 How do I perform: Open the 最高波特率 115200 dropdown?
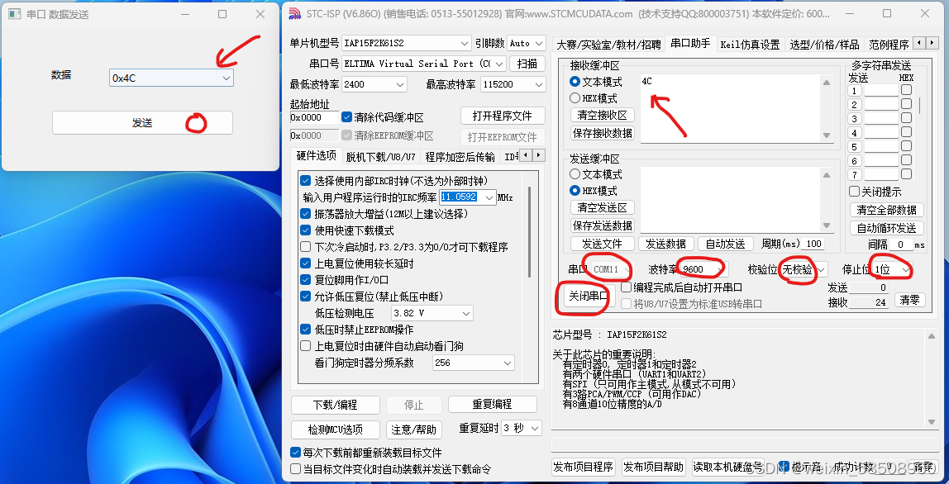point(513,85)
